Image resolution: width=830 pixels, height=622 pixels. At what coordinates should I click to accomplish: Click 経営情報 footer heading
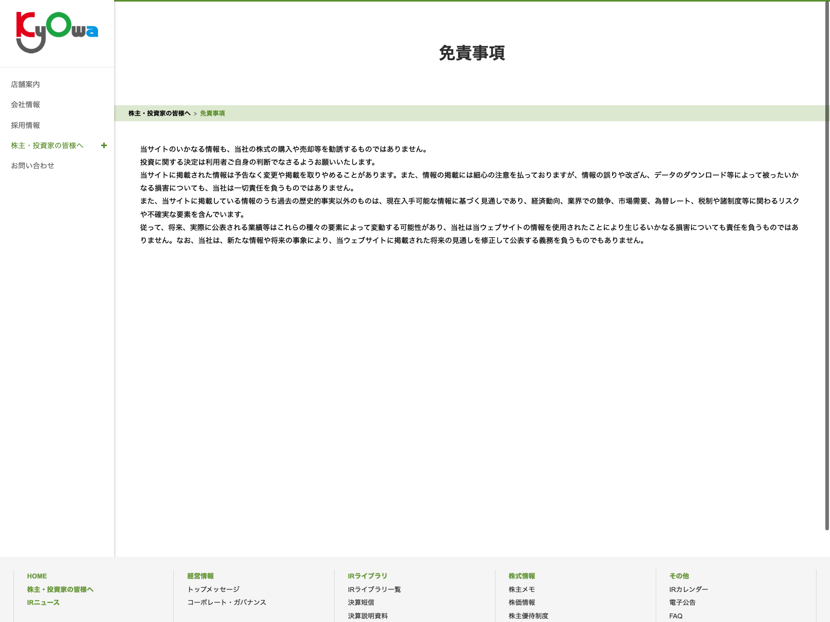coord(200,576)
